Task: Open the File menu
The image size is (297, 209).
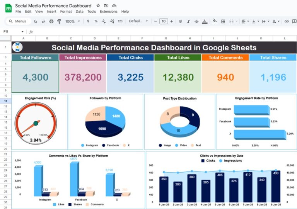Action: 18,12
